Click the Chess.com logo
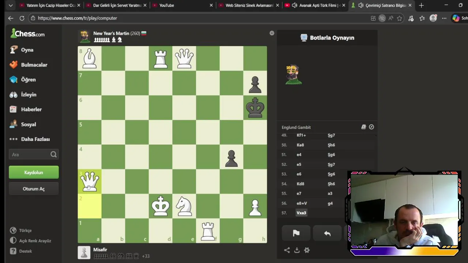This screenshot has width=468, height=263. coord(28,34)
